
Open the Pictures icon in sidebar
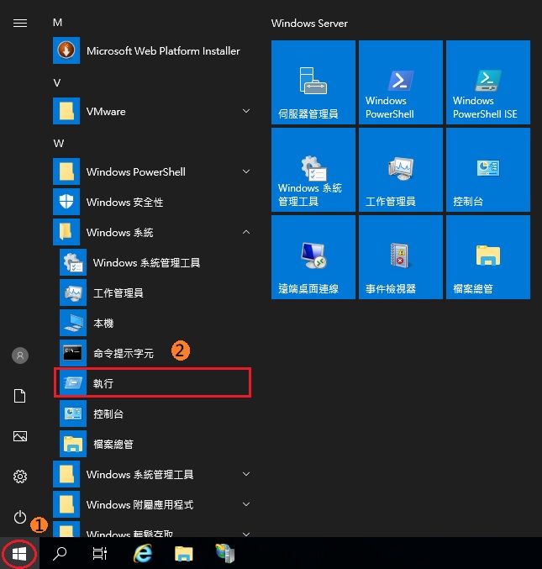pos(20,436)
